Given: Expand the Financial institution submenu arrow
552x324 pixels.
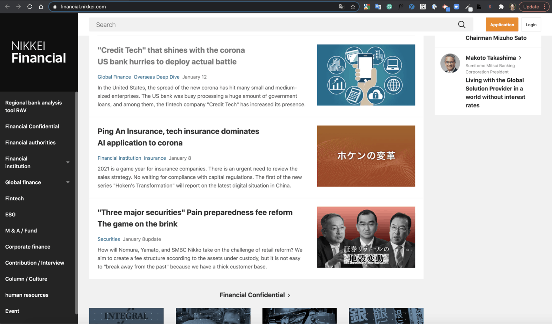Looking at the screenshot, I should click(68, 162).
